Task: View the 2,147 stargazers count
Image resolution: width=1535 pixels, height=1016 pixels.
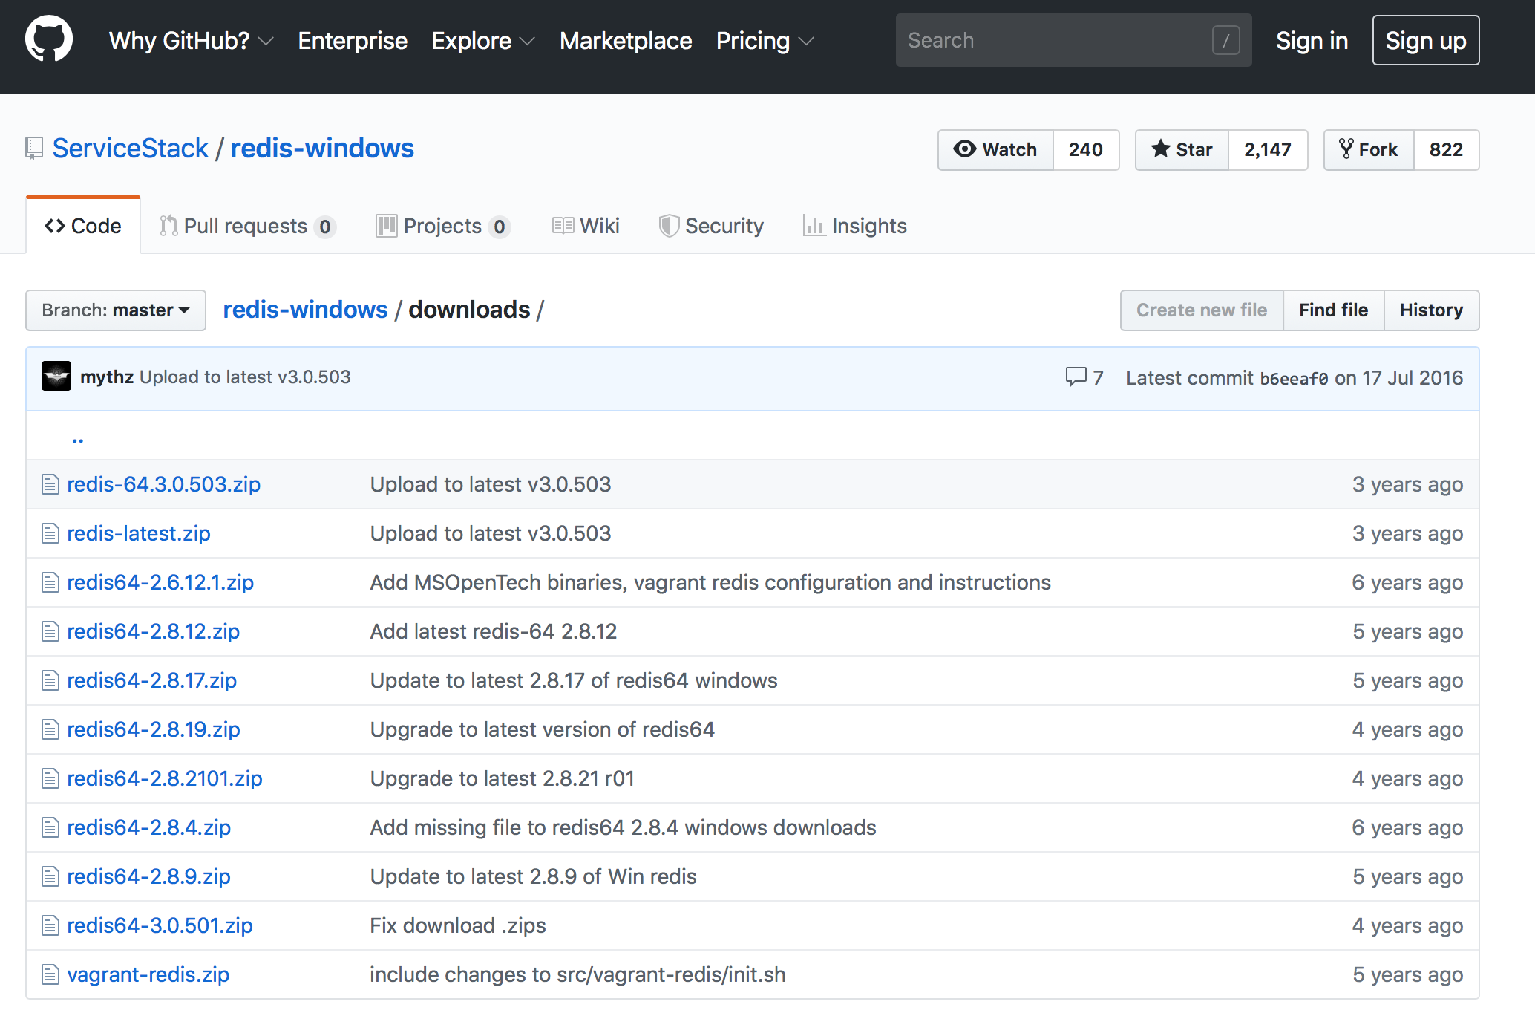Action: tap(1268, 150)
